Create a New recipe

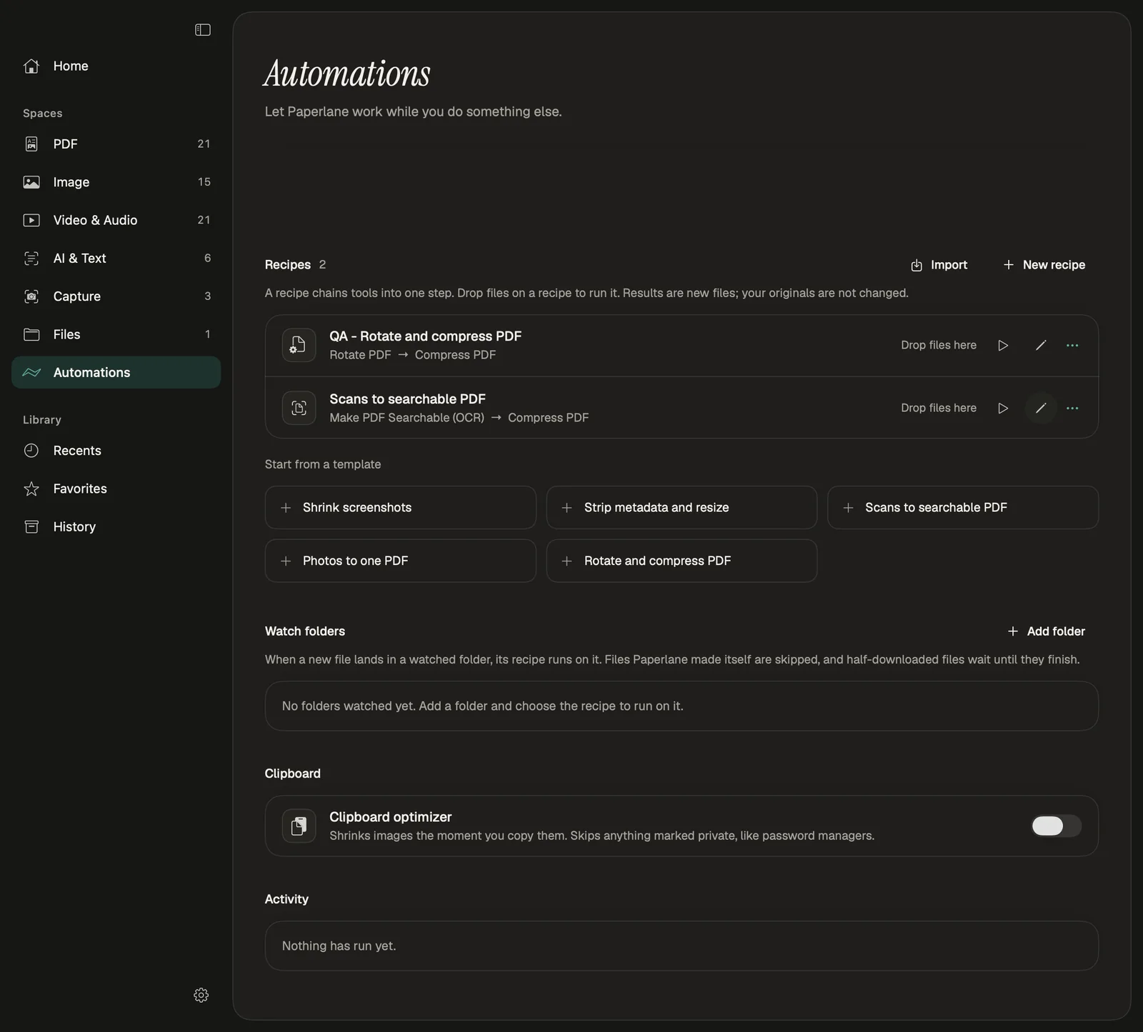pyautogui.click(x=1044, y=265)
